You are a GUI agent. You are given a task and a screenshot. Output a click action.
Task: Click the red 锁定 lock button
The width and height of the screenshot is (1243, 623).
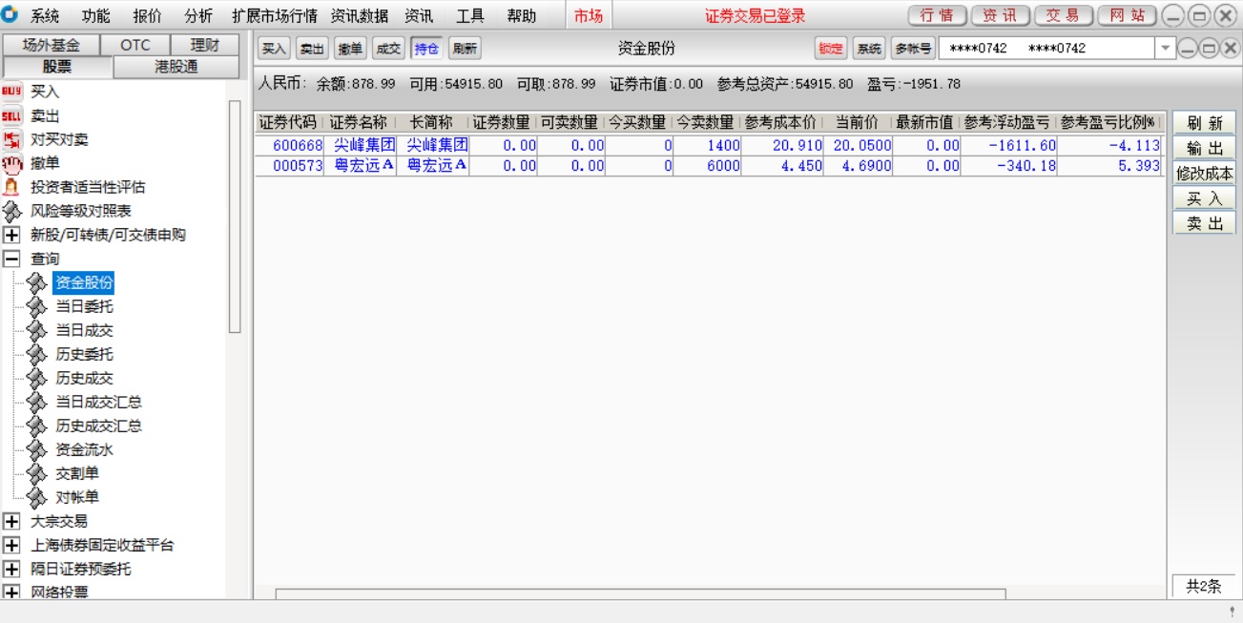[831, 48]
